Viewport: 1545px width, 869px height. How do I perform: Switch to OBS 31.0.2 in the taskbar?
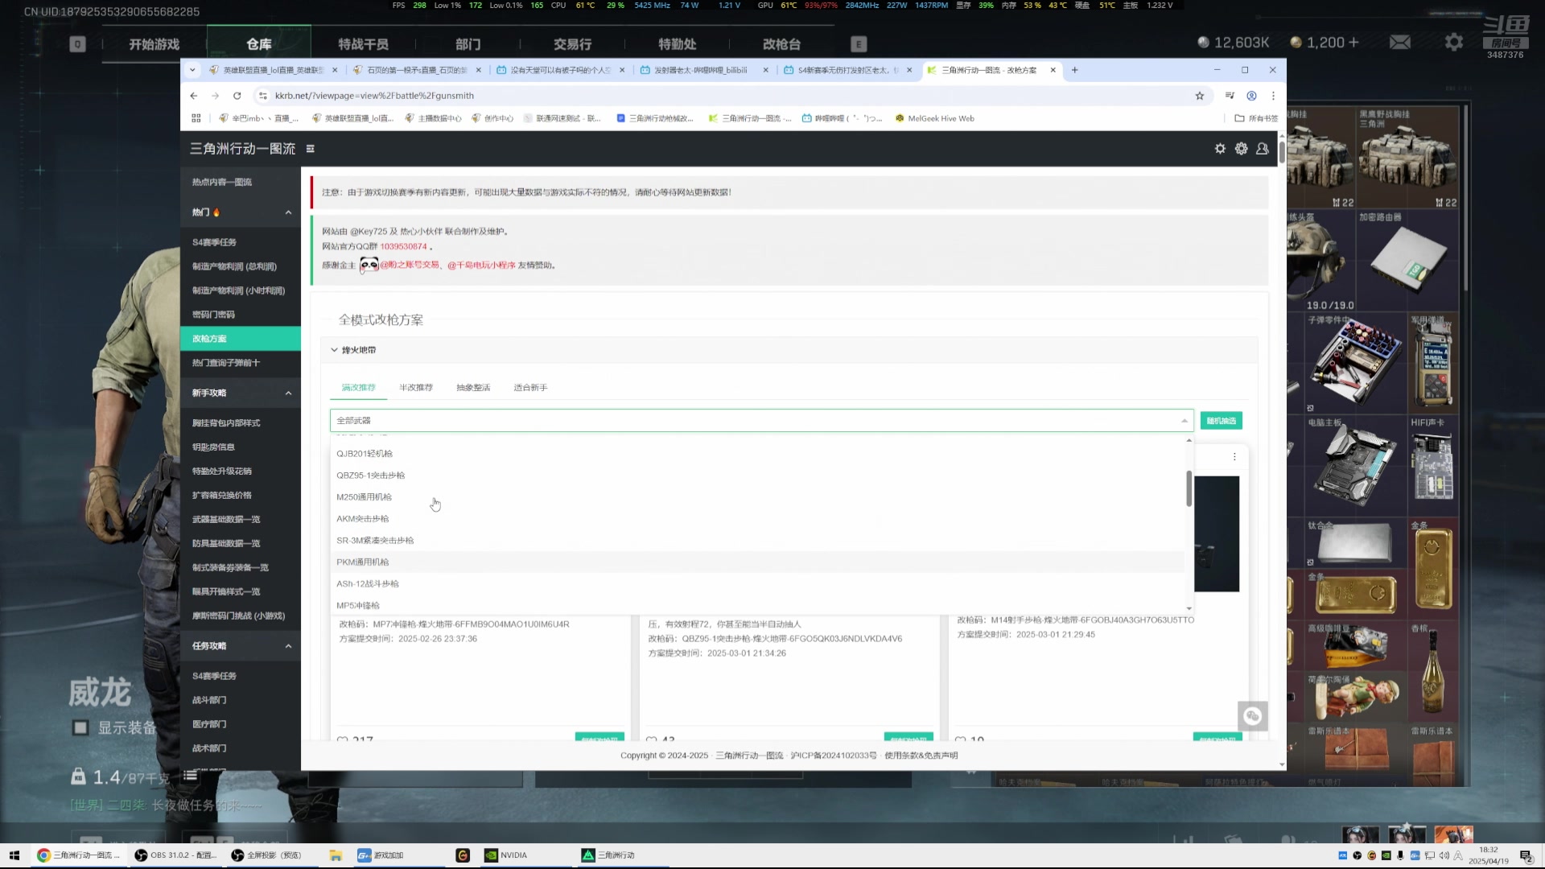pos(175,855)
